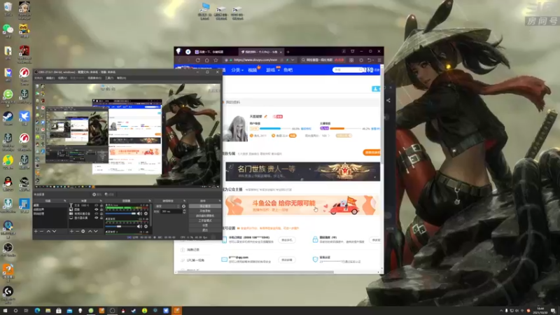Open scene transition properties gear in OBS
The height and width of the screenshot is (315, 560).
[184, 206]
